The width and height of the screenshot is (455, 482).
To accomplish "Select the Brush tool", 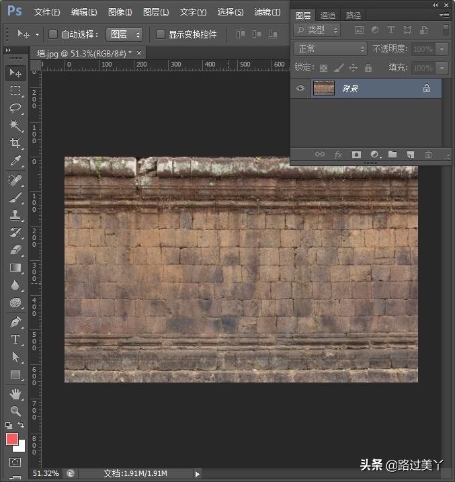I will point(15,198).
